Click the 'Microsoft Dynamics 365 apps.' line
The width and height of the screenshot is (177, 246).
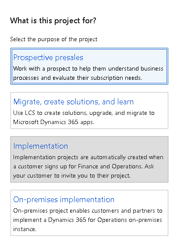53,122
